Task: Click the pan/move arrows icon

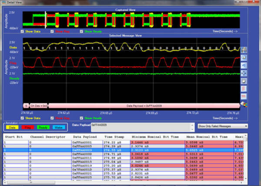Action: pos(243,73)
